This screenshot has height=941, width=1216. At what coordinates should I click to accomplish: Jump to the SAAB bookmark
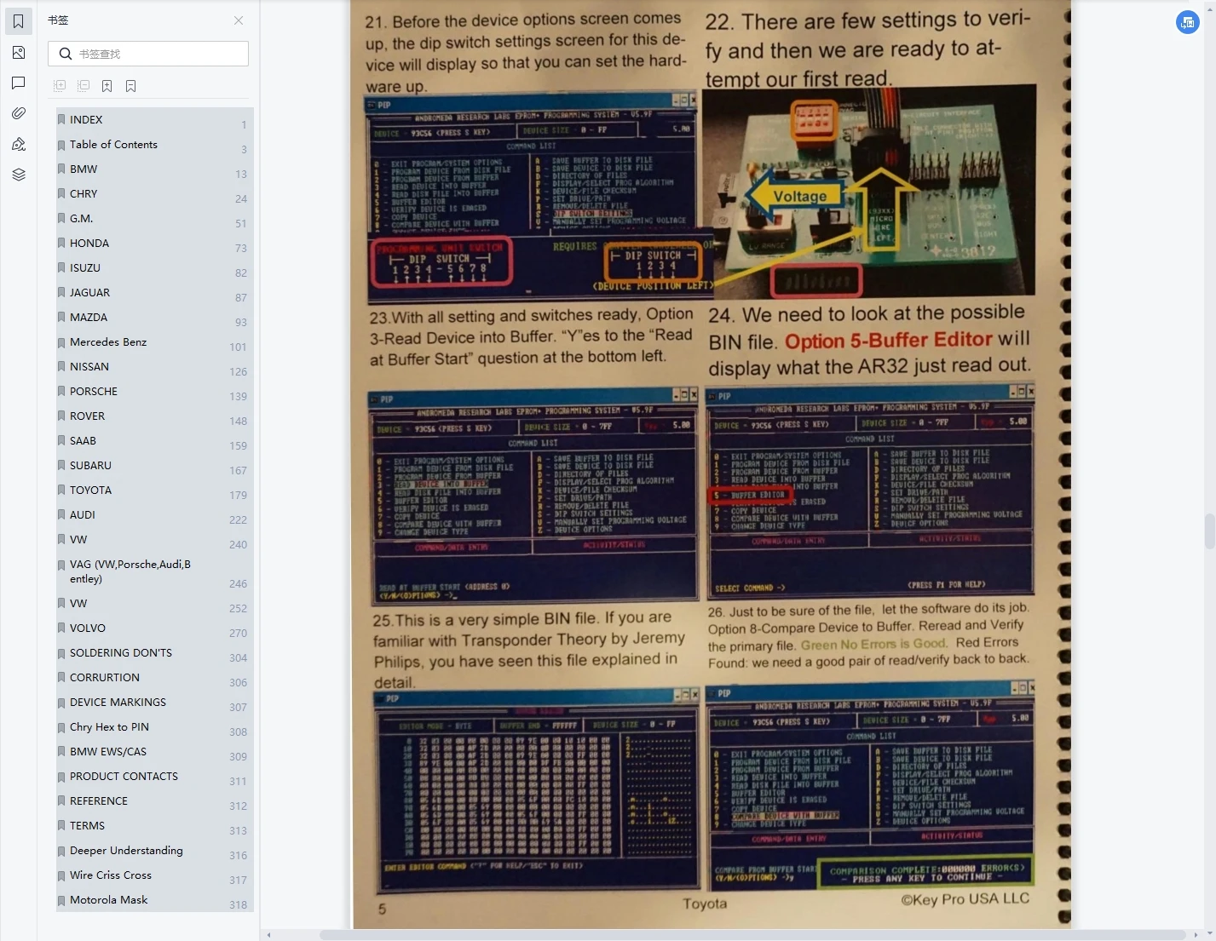[x=155, y=441]
